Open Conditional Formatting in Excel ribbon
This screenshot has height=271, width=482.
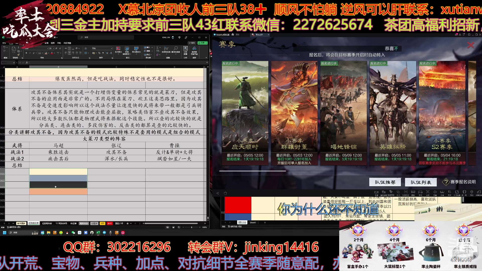point(118,50)
